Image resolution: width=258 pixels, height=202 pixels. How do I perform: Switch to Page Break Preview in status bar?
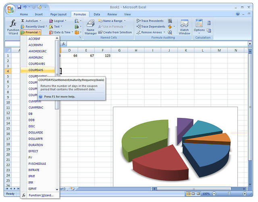tap(198, 194)
